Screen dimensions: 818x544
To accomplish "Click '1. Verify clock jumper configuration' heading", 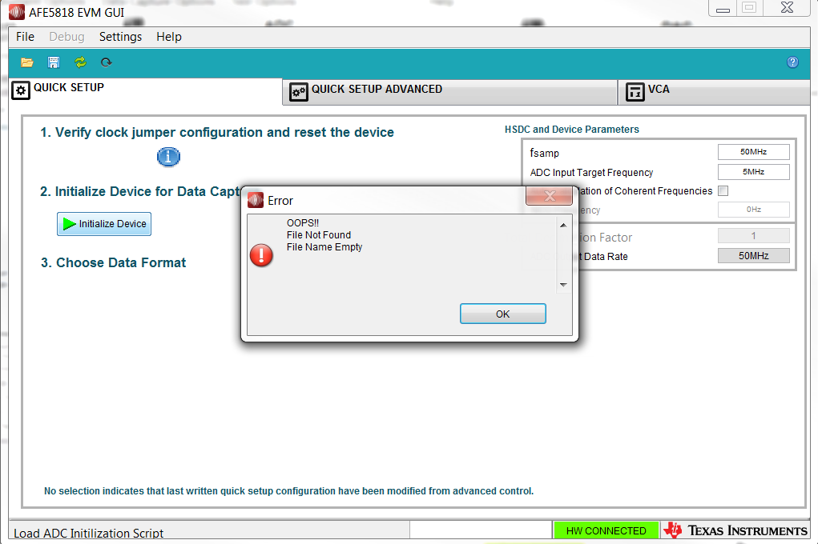I will 217,132.
